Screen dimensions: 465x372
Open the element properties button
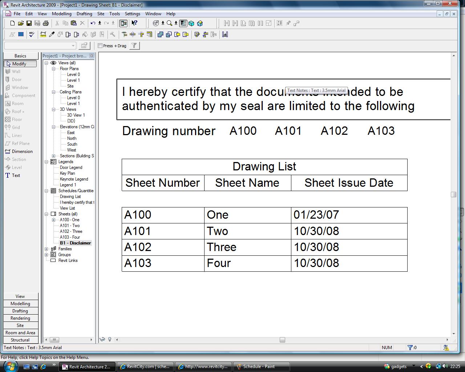point(84,46)
